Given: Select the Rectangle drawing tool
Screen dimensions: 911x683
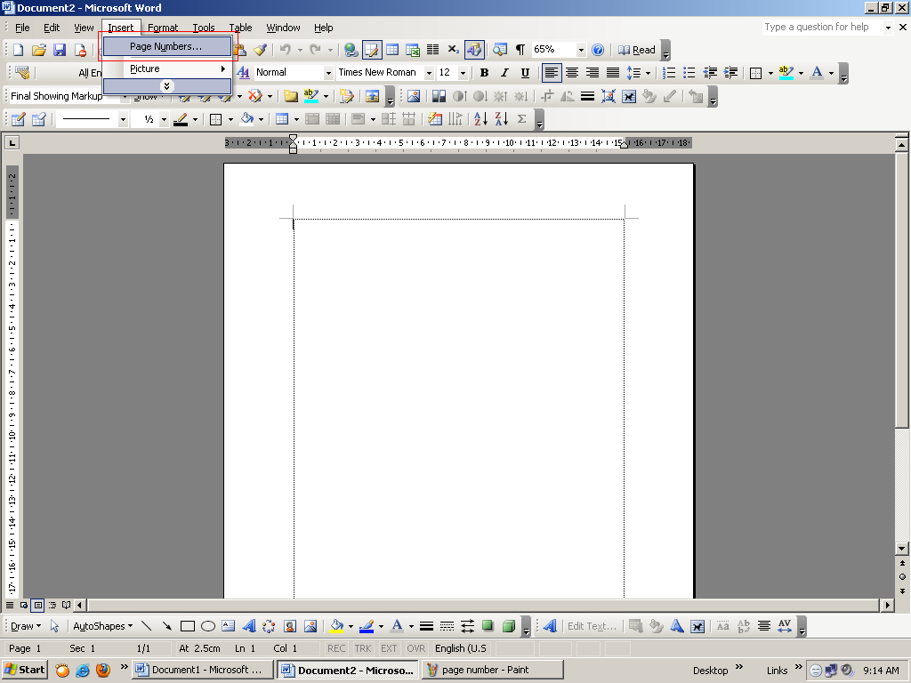Looking at the screenshot, I should click(187, 626).
